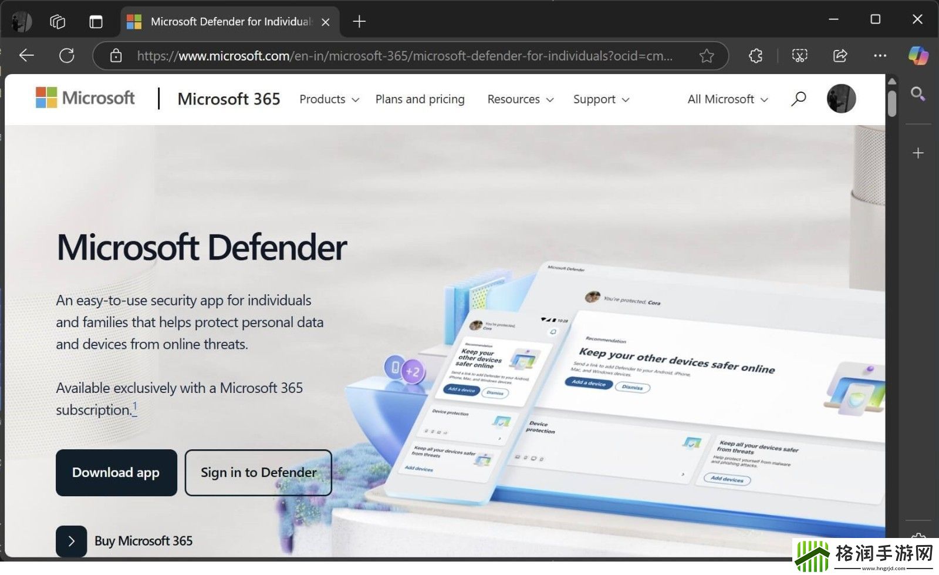
Task: Click the address bar URL field
Action: coord(405,56)
